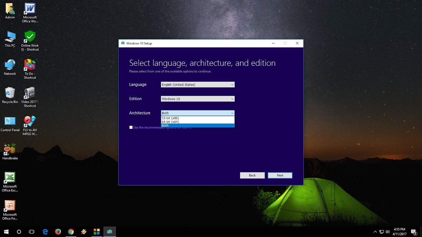Choose Both in the architecture list
422x237 pixels.
198,125
